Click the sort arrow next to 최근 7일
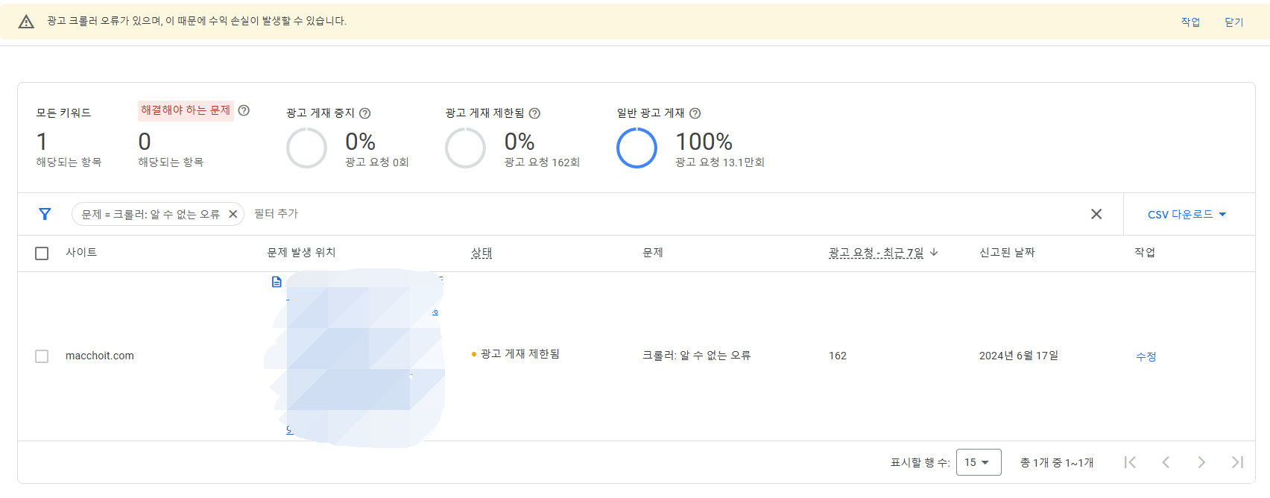Viewport: 1270px width, 498px height. click(x=934, y=253)
